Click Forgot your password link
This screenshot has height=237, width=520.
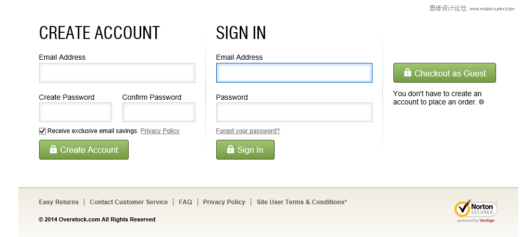248,131
